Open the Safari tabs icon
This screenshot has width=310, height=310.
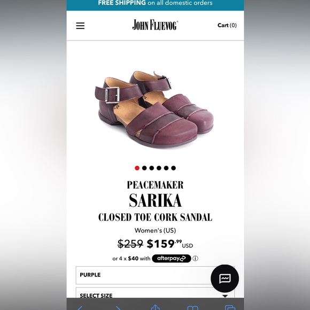230,307
